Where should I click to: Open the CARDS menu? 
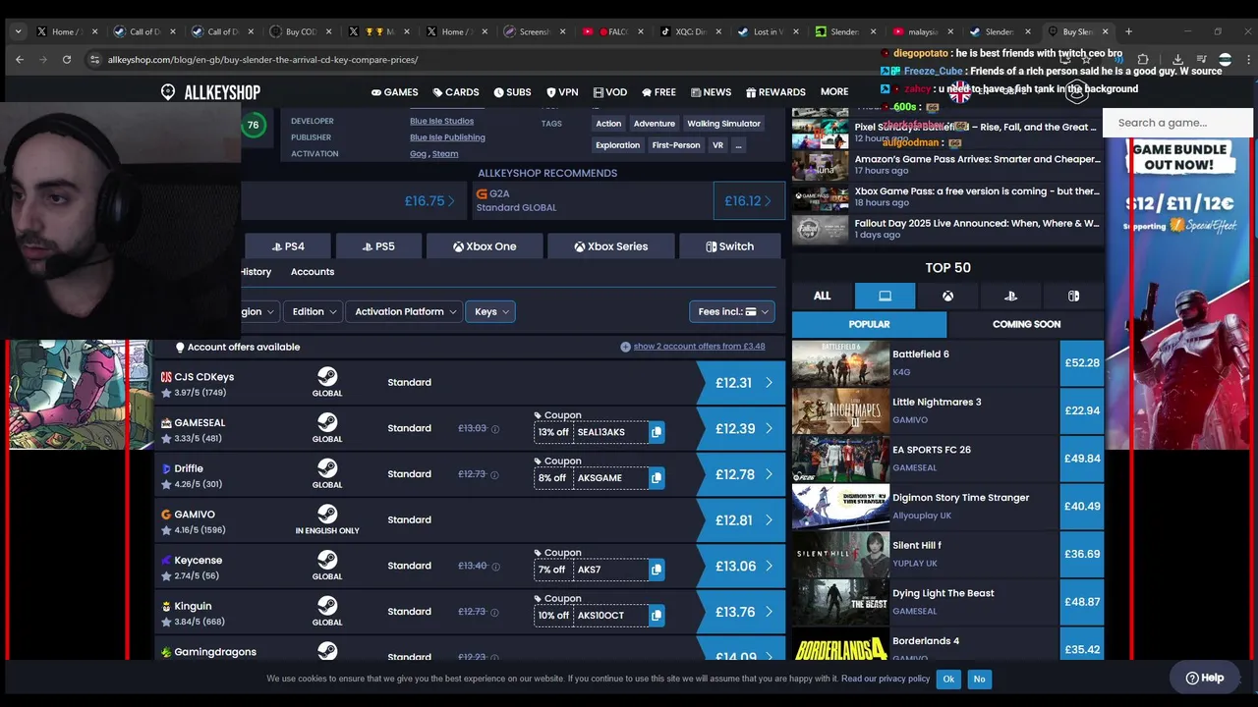pos(456,92)
